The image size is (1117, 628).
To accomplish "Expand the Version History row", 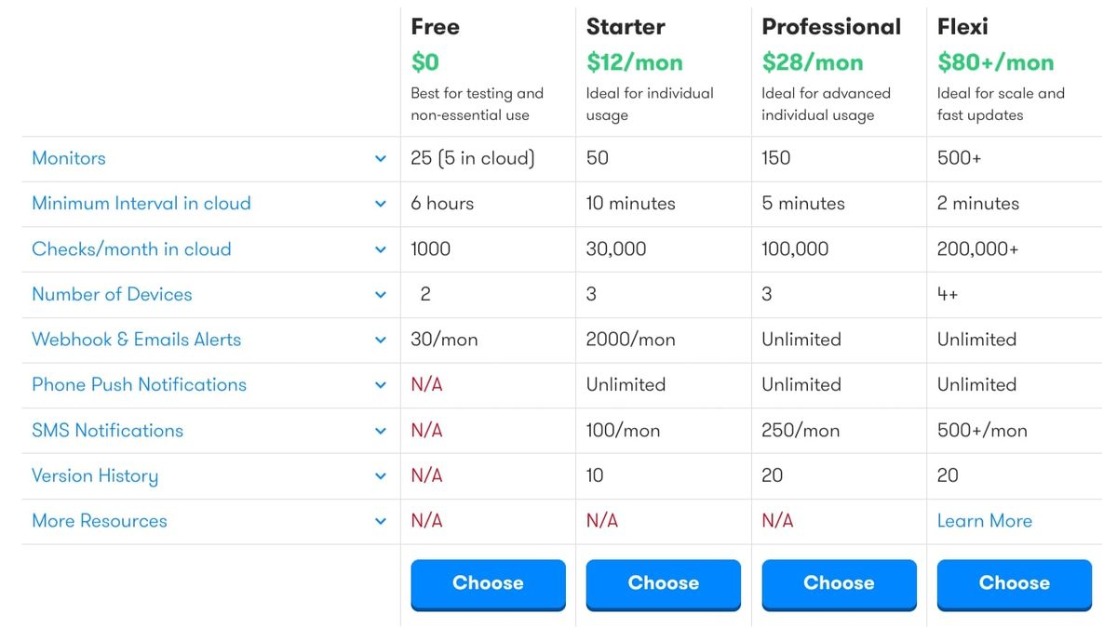I will (x=381, y=475).
